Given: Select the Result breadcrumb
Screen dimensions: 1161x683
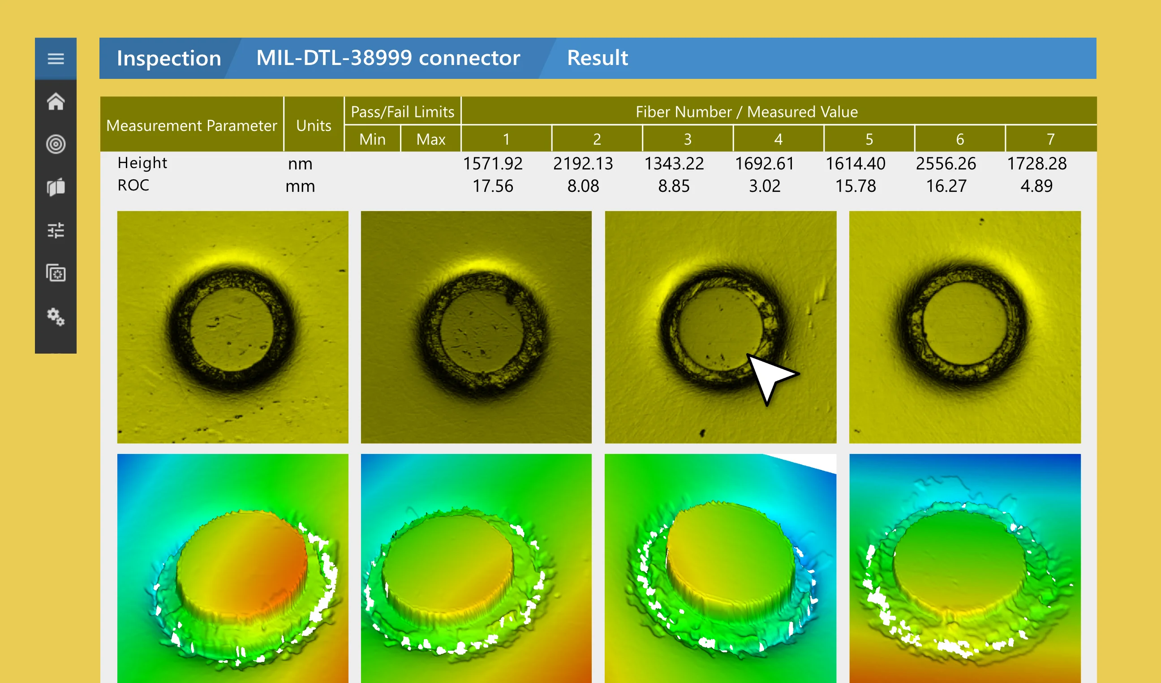Looking at the screenshot, I should pos(597,59).
